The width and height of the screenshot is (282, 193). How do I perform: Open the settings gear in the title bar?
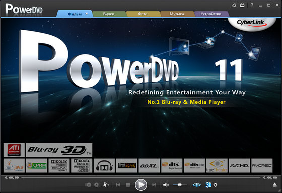[234, 5]
